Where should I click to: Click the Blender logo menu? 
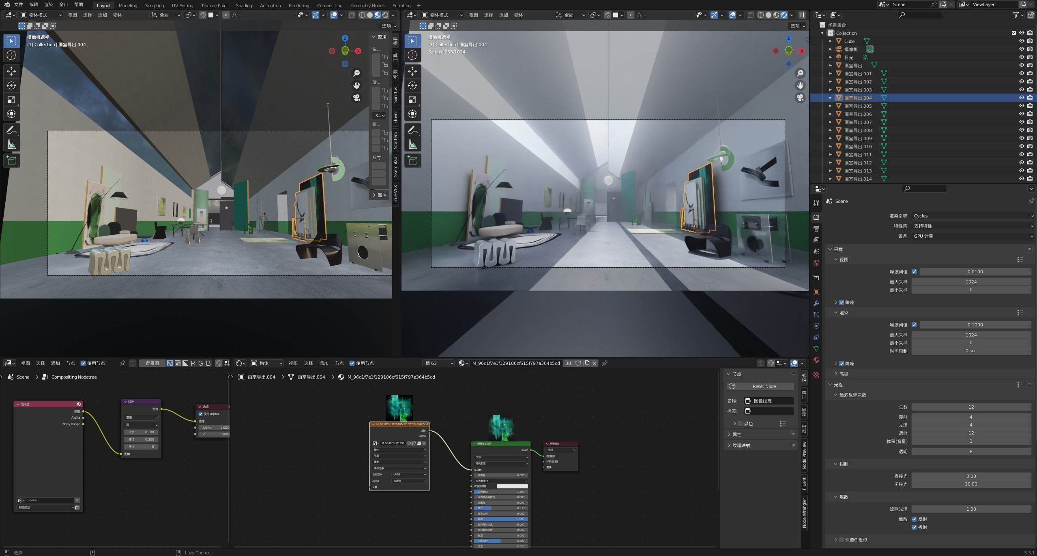(x=7, y=4)
